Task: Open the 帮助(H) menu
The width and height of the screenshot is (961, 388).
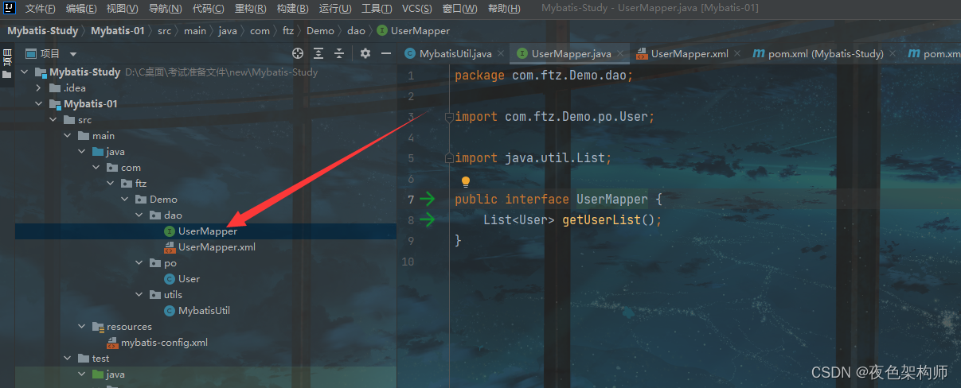Action: tap(504, 9)
